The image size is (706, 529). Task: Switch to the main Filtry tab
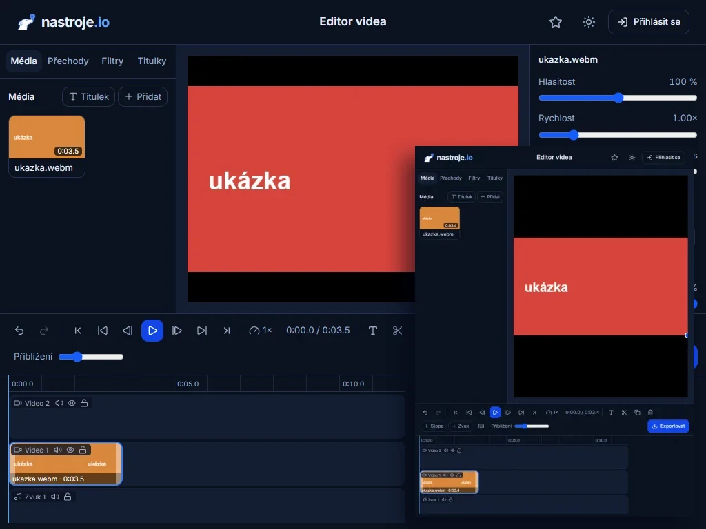point(112,61)
